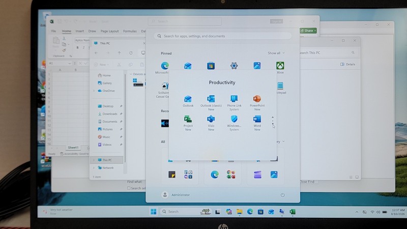Screen dimensions: 407x229
Task: Open Videos in File Explorer sidebar
Action: pyautogui.click(x=105, y=145)
